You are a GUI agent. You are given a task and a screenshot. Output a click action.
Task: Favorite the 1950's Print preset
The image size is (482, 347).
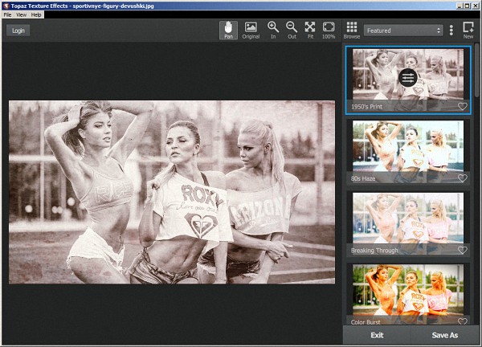coord(462,106)
